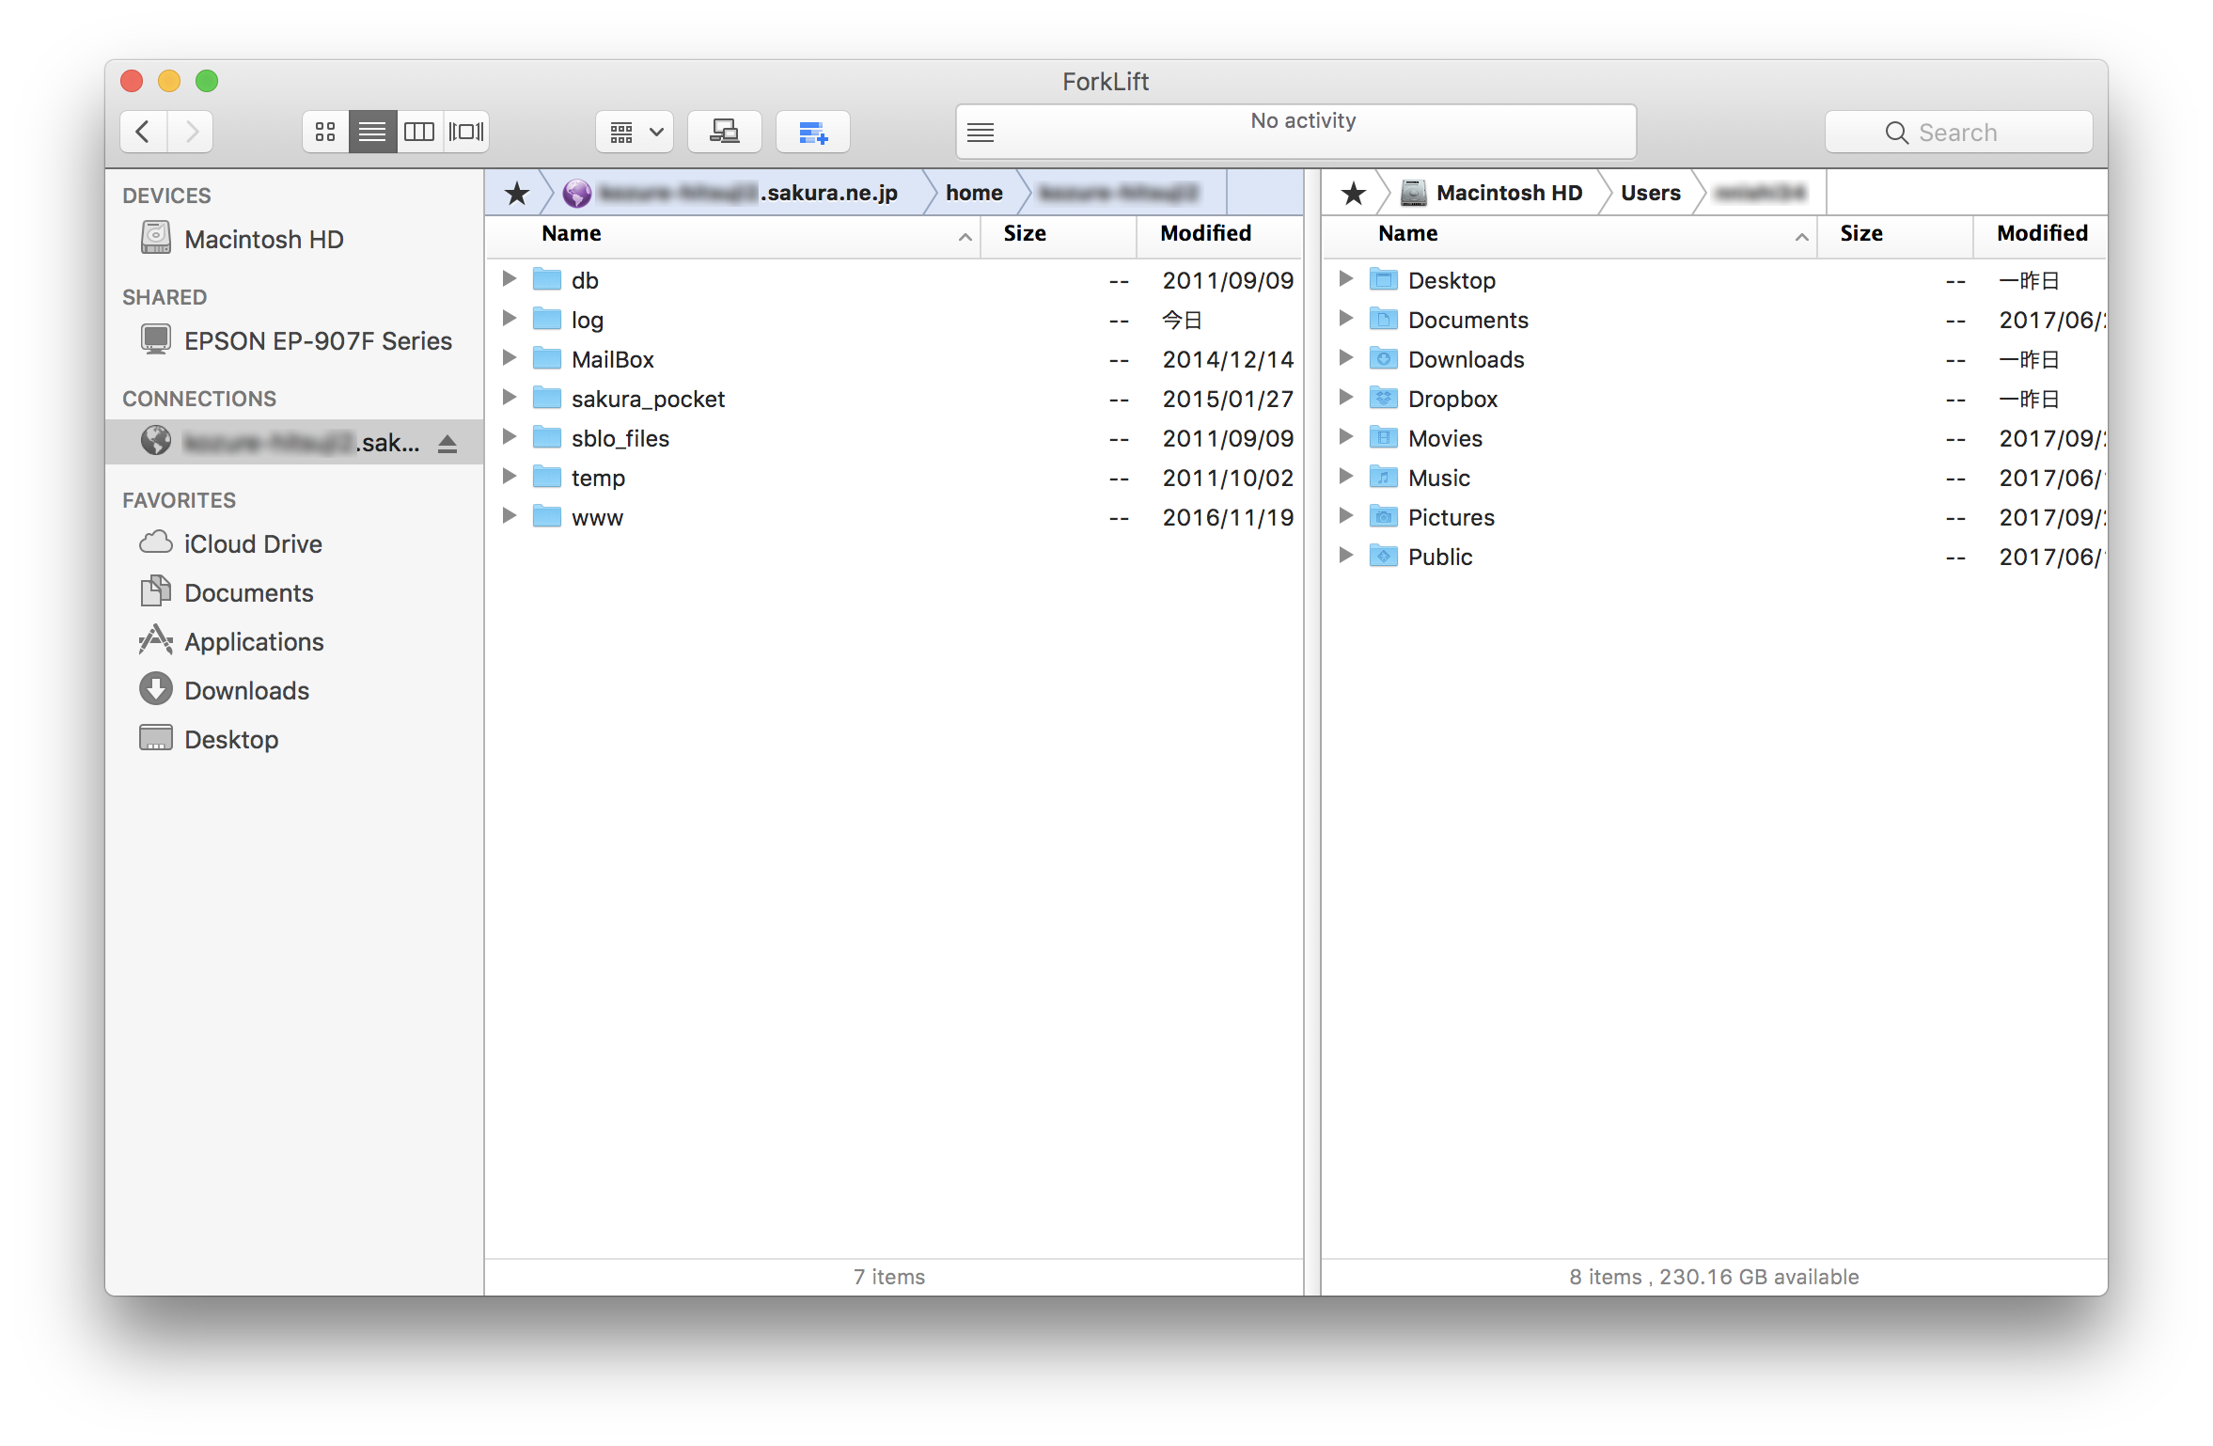2213x1446 pixels.
Task: Sort left pane by Name
Action: tap(733, 234)
